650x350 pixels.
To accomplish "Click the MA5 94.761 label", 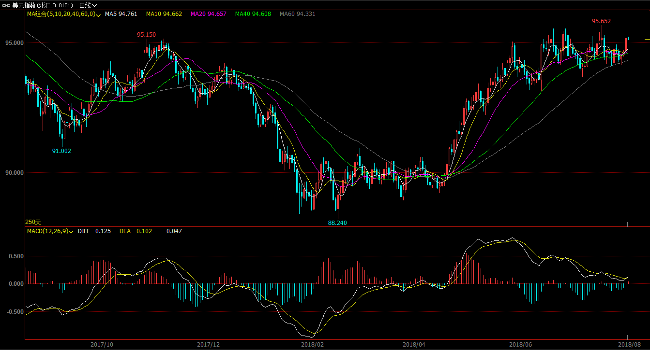I will tap(121, 14).
